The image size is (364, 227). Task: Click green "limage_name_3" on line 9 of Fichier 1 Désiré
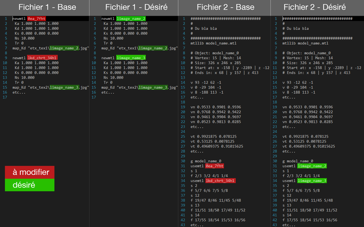coord(131,58)
